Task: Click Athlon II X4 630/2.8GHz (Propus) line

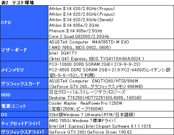Action: [x=82, y=9]
